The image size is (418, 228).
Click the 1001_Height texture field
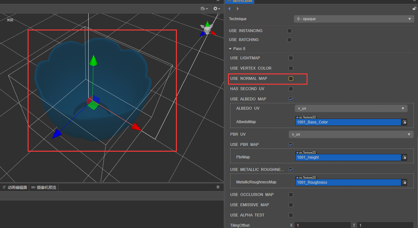[x=348, y=157]
